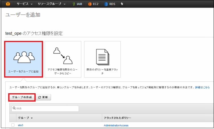The width and height of the screenshot is (214, 129).
Task: Open the 詳細はこちら link
Action: [x=202, y=87]
